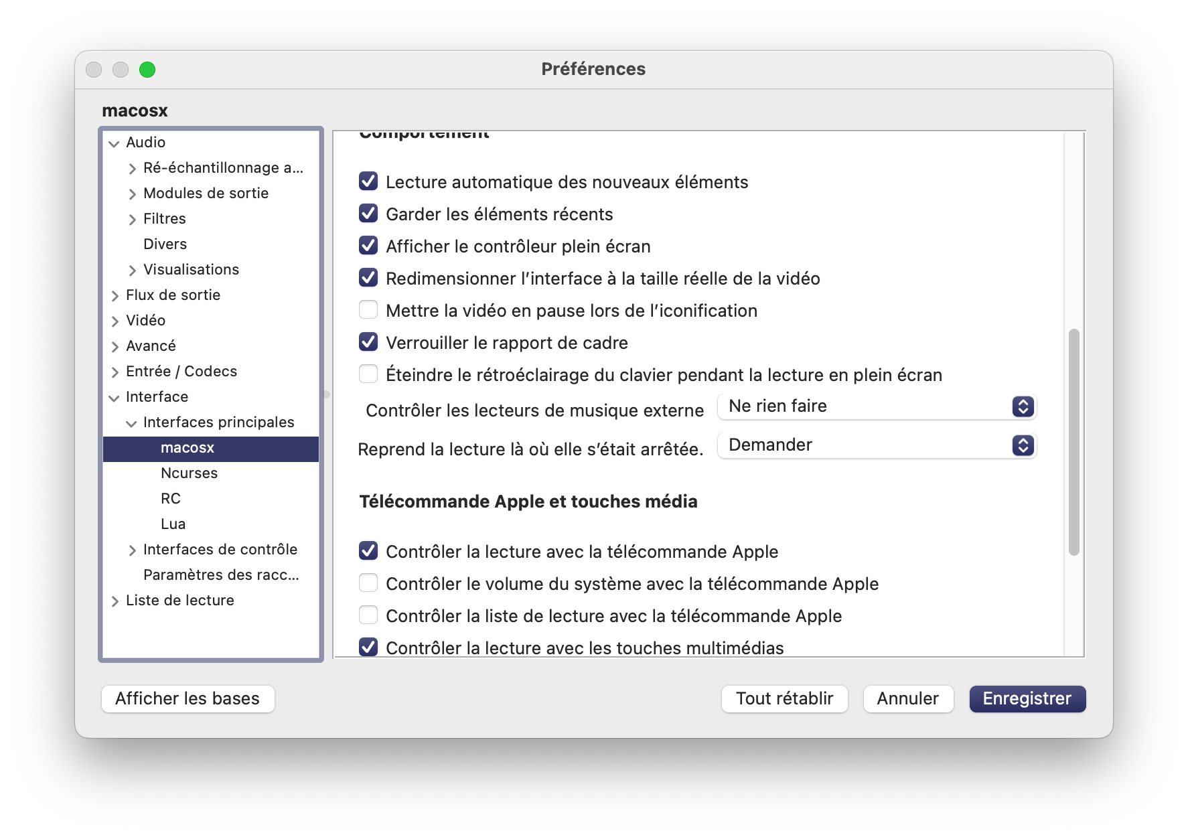The width and height of the screenshot is (1188, 837).
Task: Click Télécommande Apple et touches média heading
Action: pyautogui.click(x=528, y=502)
